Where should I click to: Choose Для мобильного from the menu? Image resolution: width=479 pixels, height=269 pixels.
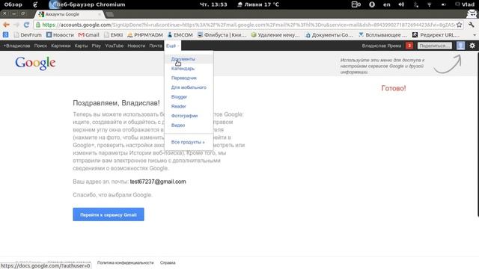(x=189, y=87)
